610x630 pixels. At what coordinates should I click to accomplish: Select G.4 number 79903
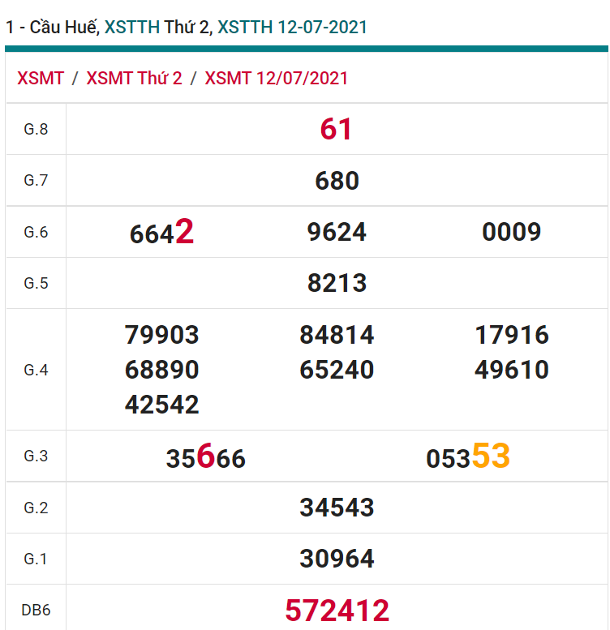coord(161,334)
